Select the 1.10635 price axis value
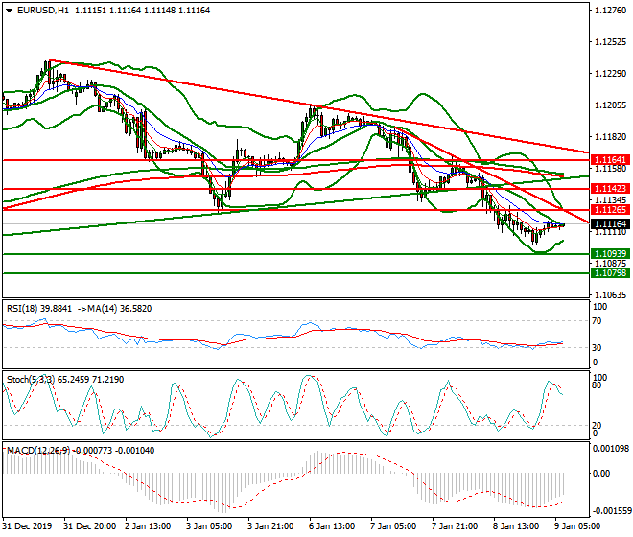This screenshot has width=633, height=537. tap(610, 294)
